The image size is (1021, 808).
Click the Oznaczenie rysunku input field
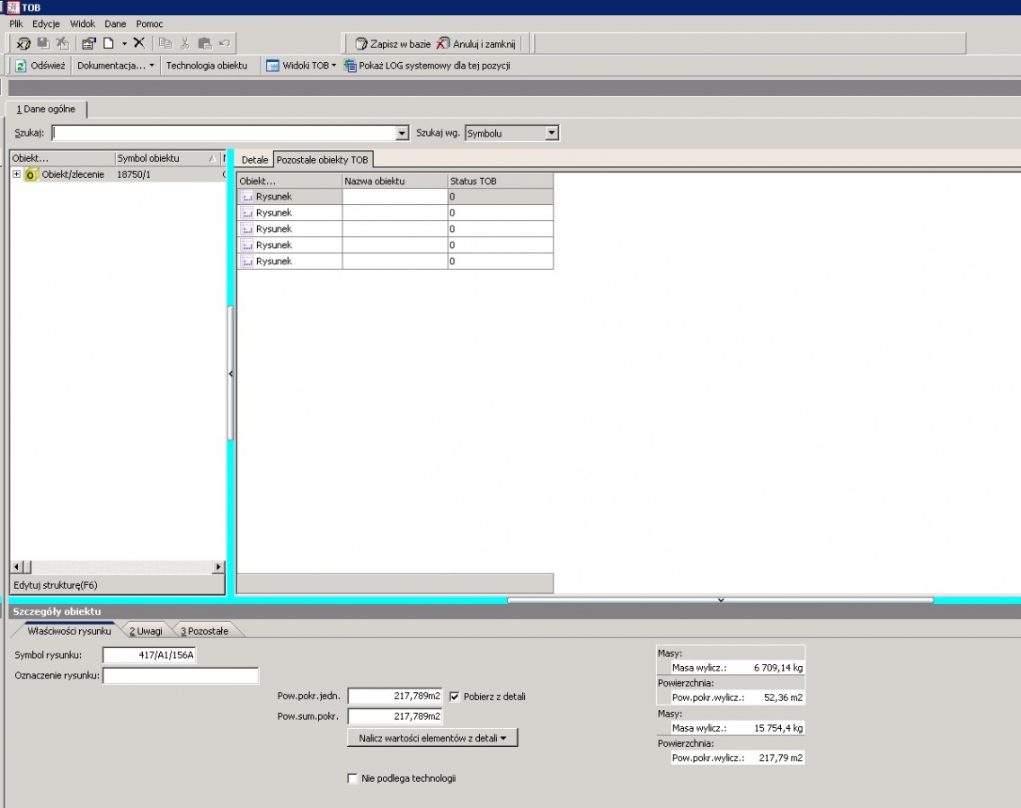(x=181, y=676)
